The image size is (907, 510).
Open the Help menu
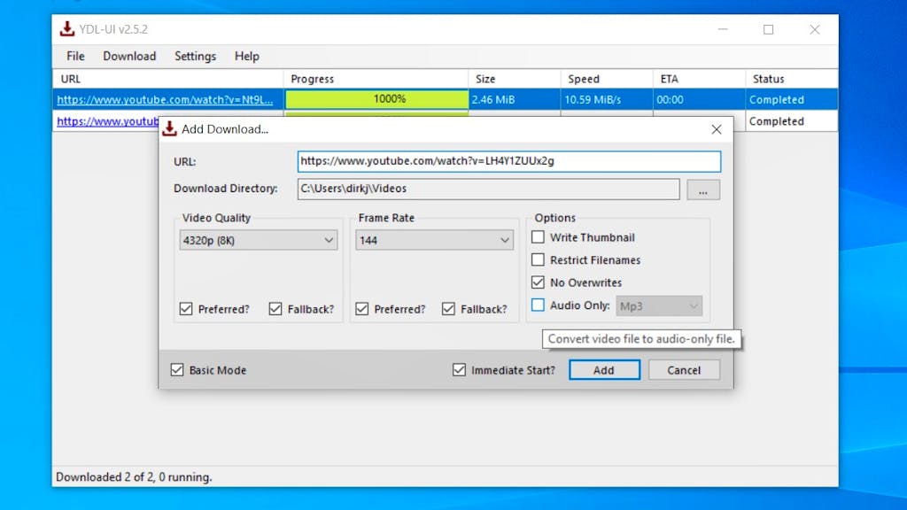point(246,56)
